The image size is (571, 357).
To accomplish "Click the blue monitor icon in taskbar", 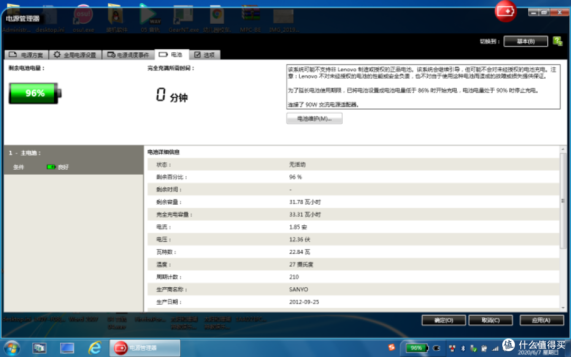I will point(67,348).
